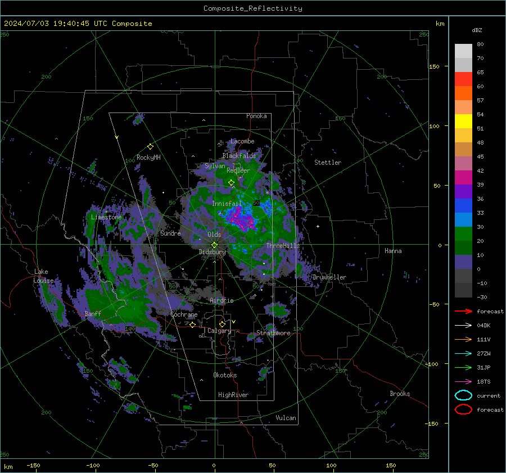
Task: Click the Hanna label
Action: tap(393, 251)
